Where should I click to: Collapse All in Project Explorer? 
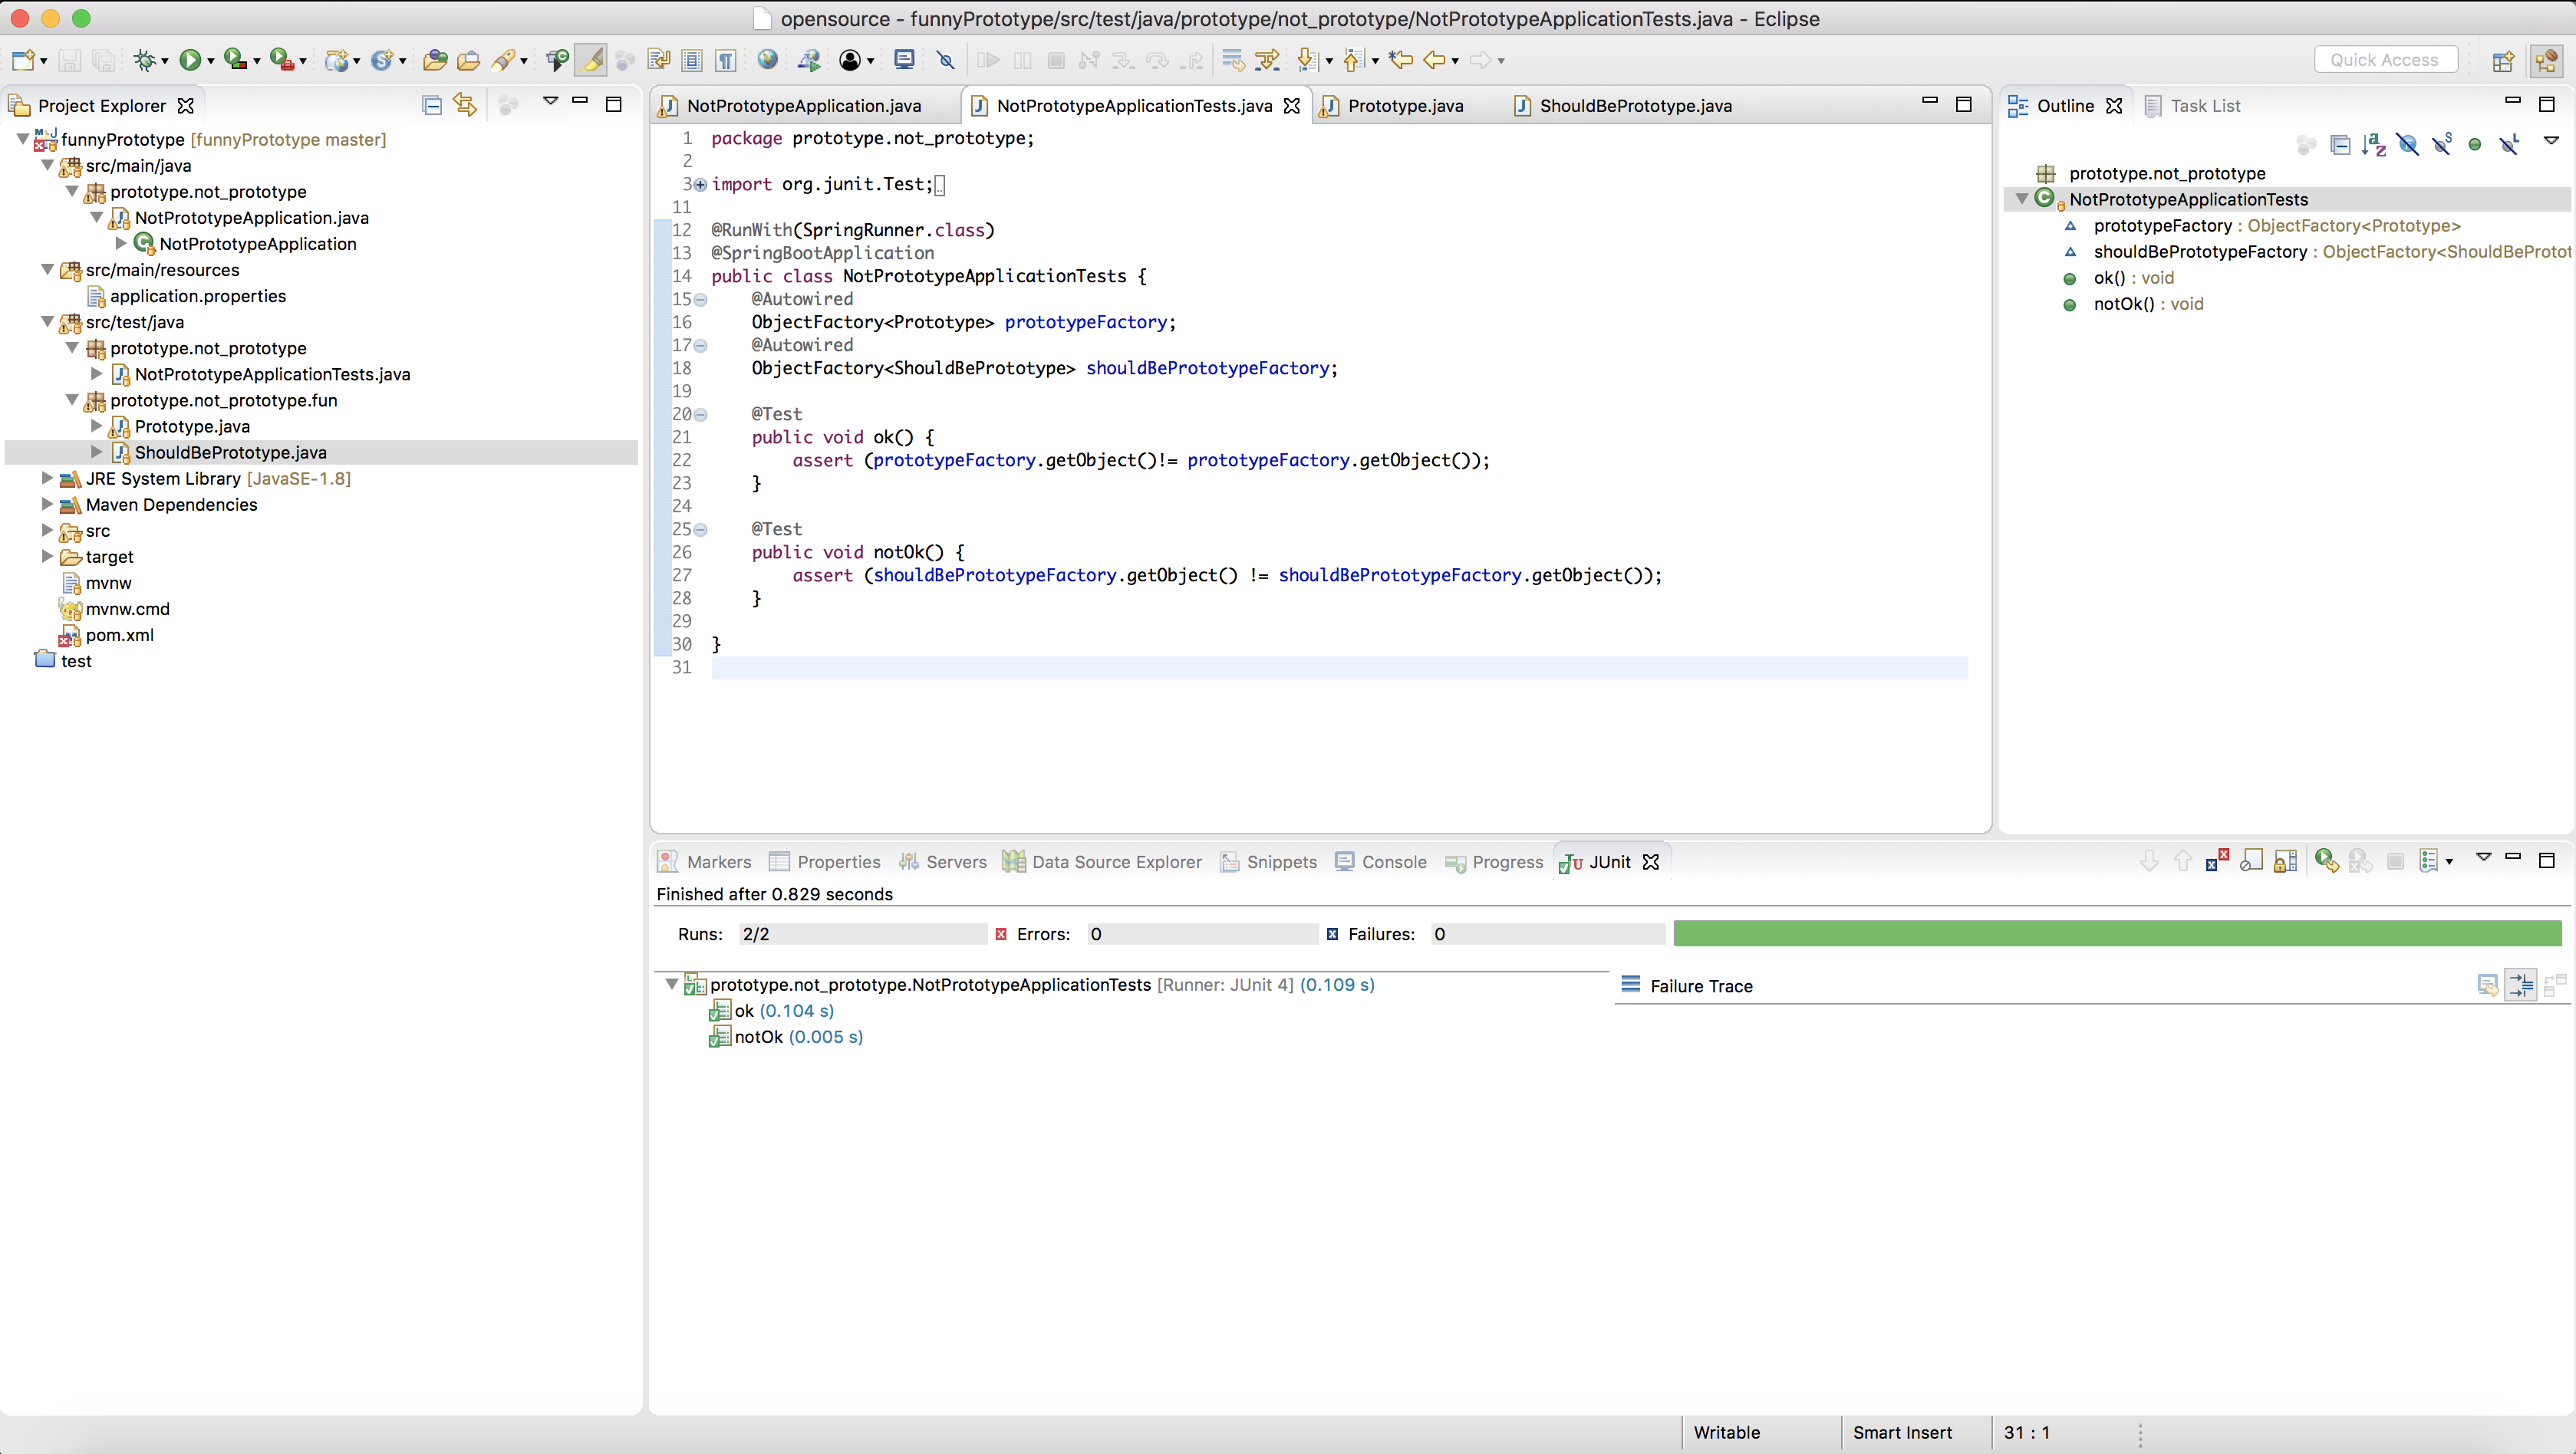(x=432, y=105)
